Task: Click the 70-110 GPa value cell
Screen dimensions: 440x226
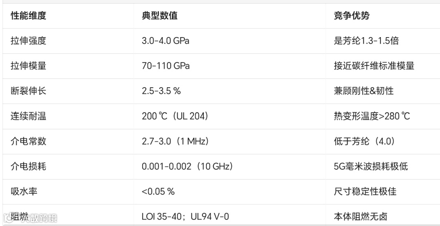Action: pos(165,66)
